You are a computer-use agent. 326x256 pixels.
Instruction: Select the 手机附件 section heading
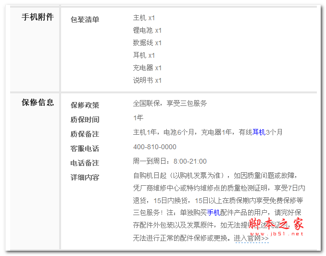coord(38,17)
